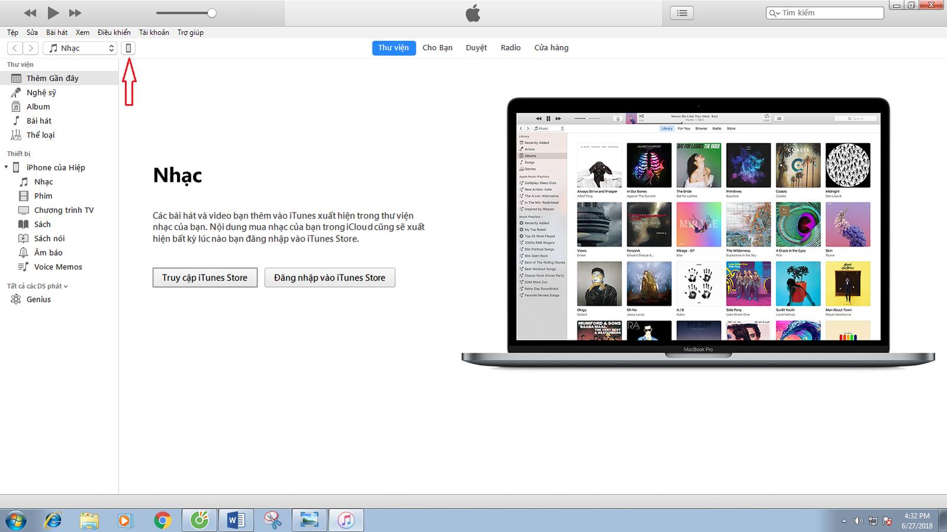Open Voice Memos in device list
Viewport: 947px width, 532px height.
(57, 267)
